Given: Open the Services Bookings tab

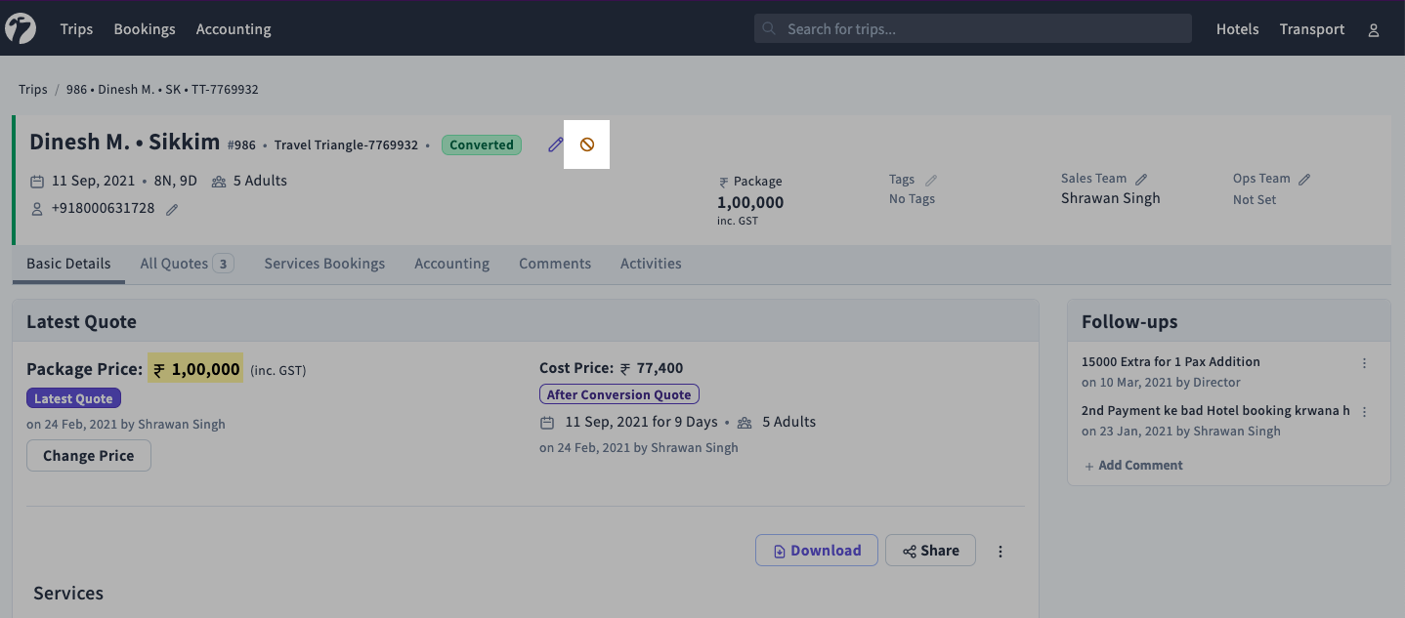Looking at the screenshot, I should coord(324,264).
